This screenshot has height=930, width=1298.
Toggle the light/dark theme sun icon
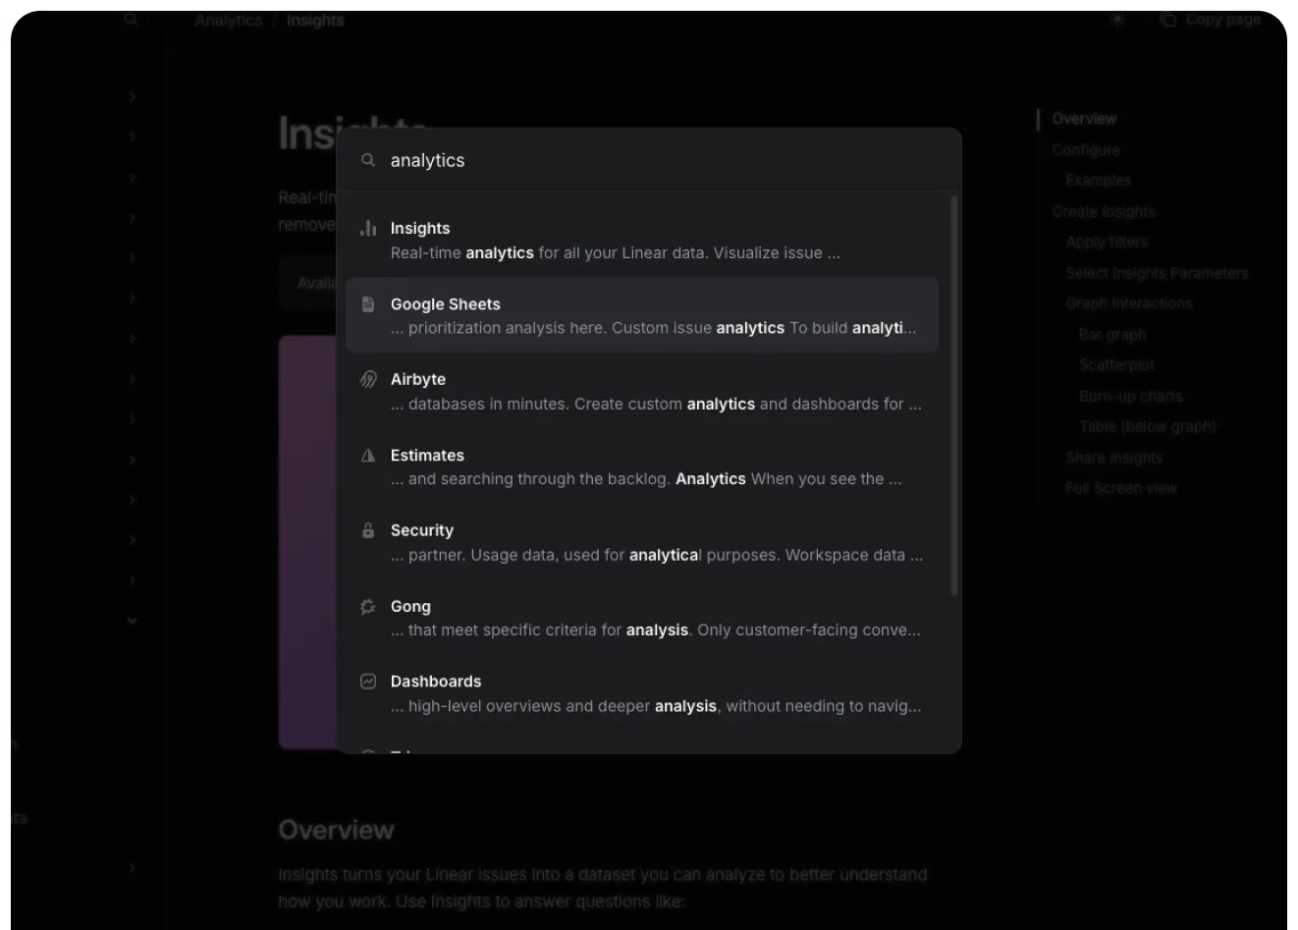pos(1117,20)
